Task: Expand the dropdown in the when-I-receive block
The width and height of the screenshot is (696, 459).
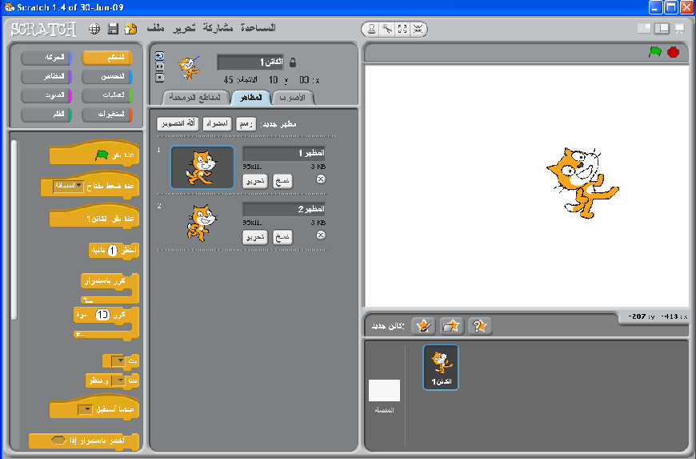Action: tap(85, 409)
